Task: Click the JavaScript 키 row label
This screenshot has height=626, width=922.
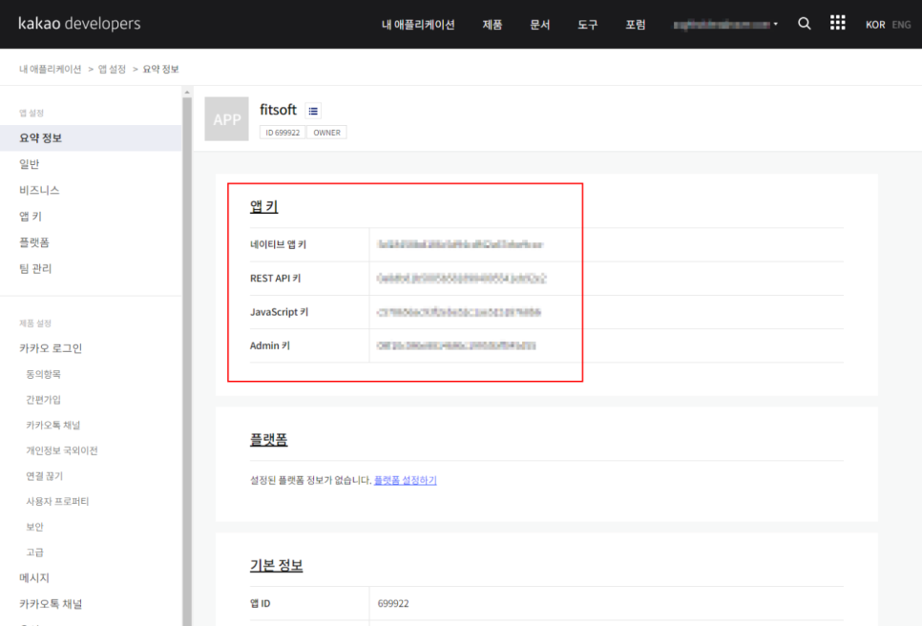Action: coord(280,312)
